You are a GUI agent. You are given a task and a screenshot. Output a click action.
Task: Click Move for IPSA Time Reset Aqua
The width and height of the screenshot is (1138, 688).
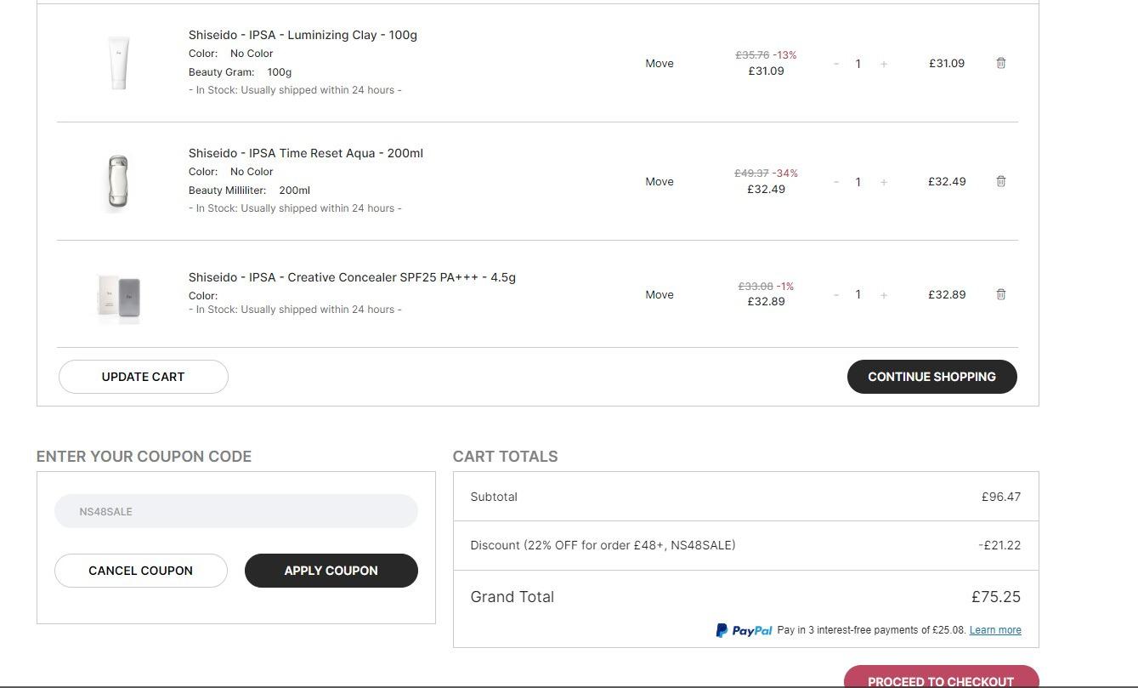(659, 181)
